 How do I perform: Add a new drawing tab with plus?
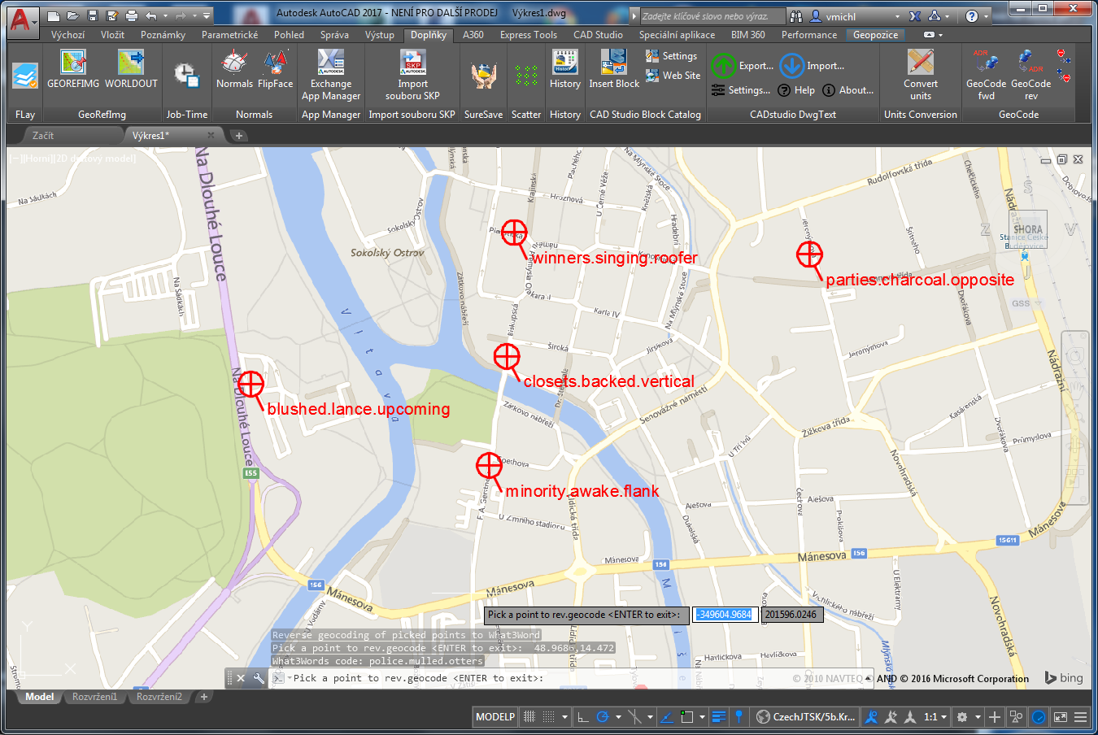coord(239,136)
